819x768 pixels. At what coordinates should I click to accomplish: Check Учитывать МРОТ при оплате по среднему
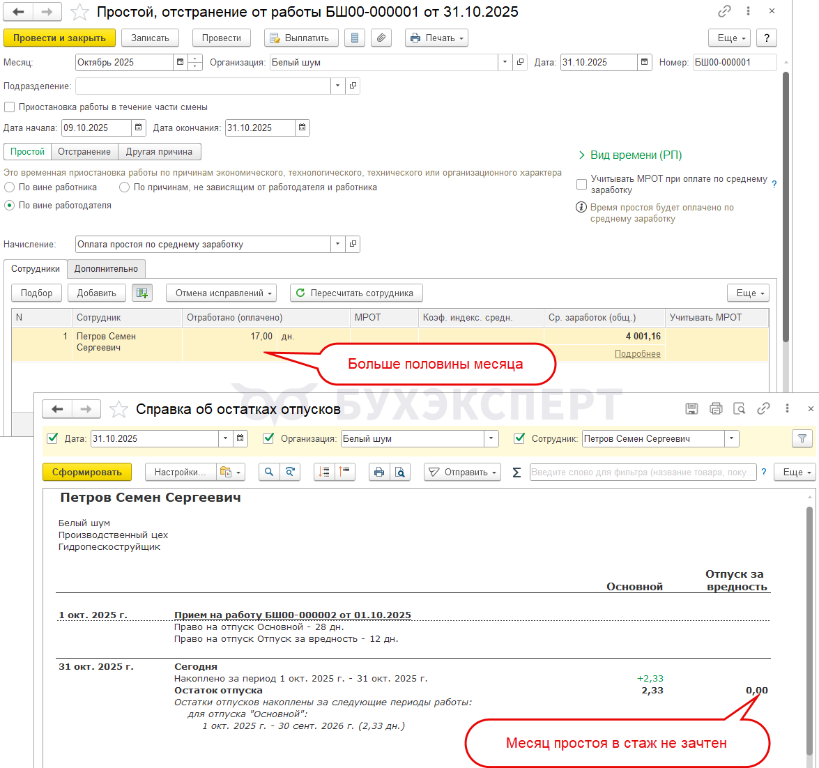coord(581,184)
